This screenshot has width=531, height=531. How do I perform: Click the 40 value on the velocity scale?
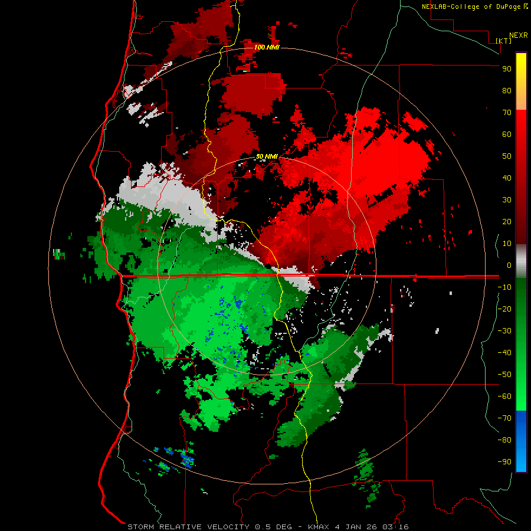point(507,178)
